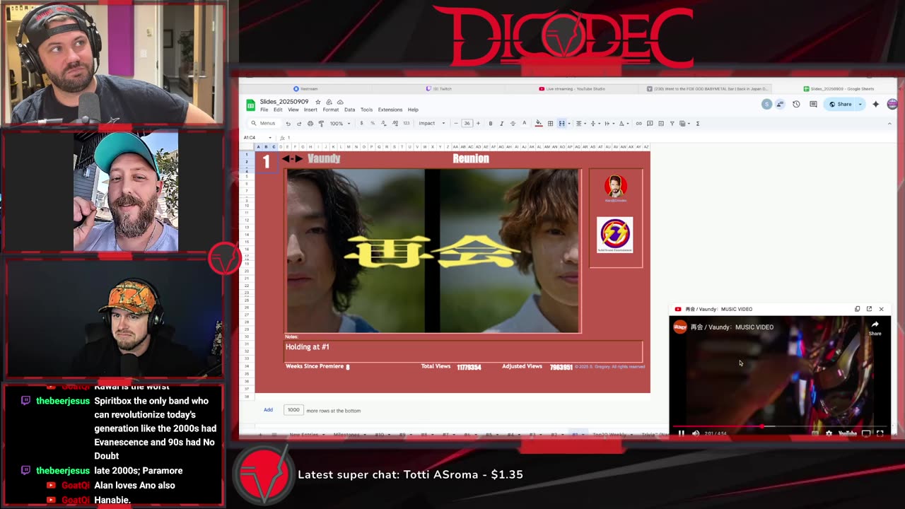Click the Share button in Sheets
The width and height of the screenshot is (905, 509).
coord(841,104)
